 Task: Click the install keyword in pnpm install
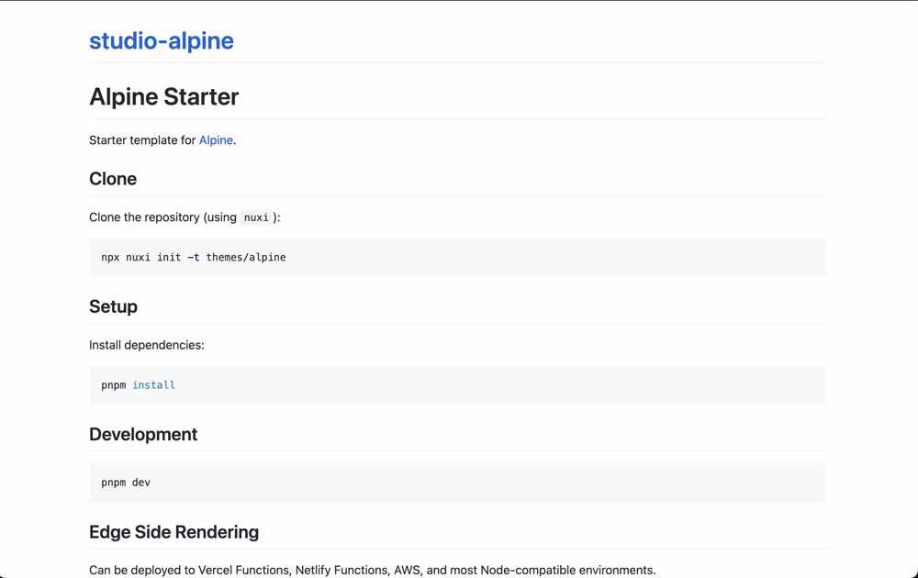tap(153, 384)
